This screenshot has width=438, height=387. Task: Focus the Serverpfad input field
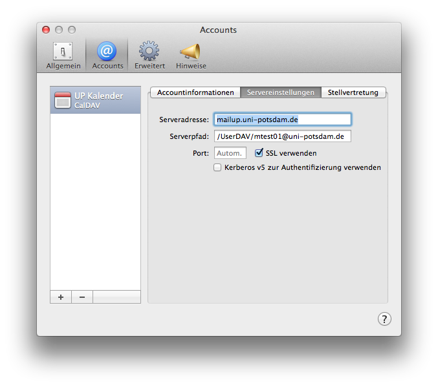point(282,136)
